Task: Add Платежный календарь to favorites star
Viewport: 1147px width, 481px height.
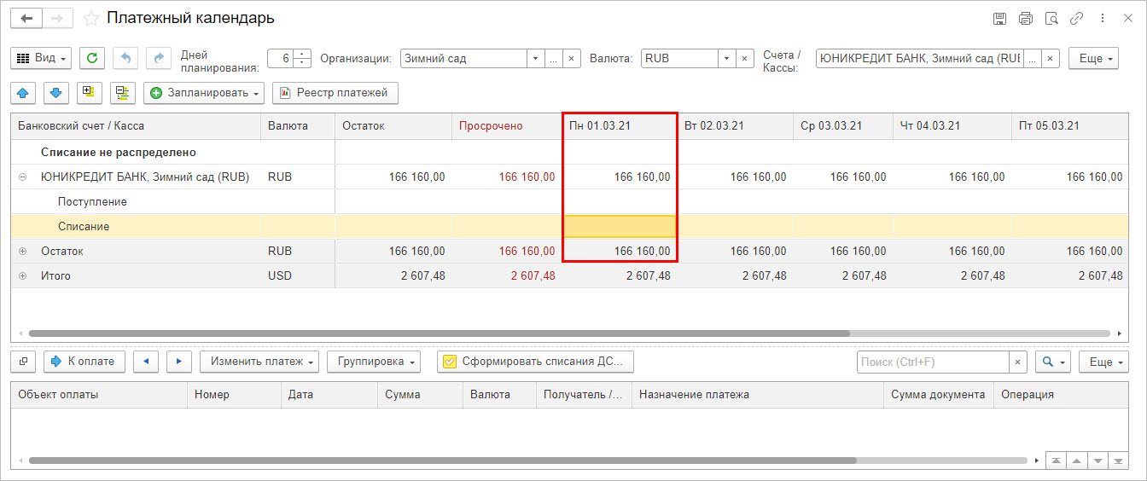Action: [x=91, y=18]
